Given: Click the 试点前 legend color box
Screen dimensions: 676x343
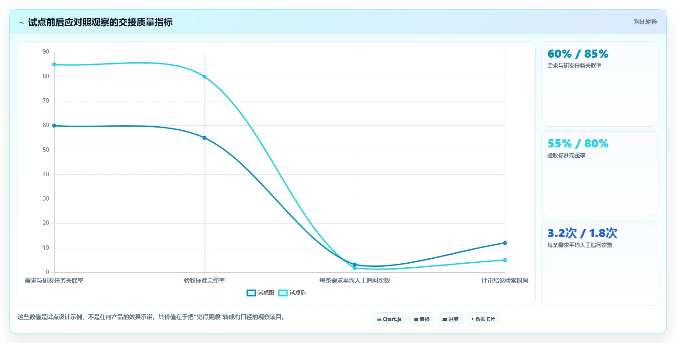Looking at the screenshot, I should click(x=251, y=293).
